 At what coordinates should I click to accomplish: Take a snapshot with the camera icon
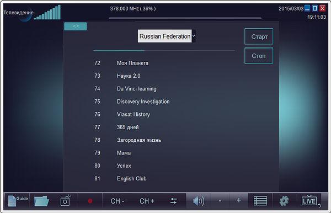tap(66, 200)
